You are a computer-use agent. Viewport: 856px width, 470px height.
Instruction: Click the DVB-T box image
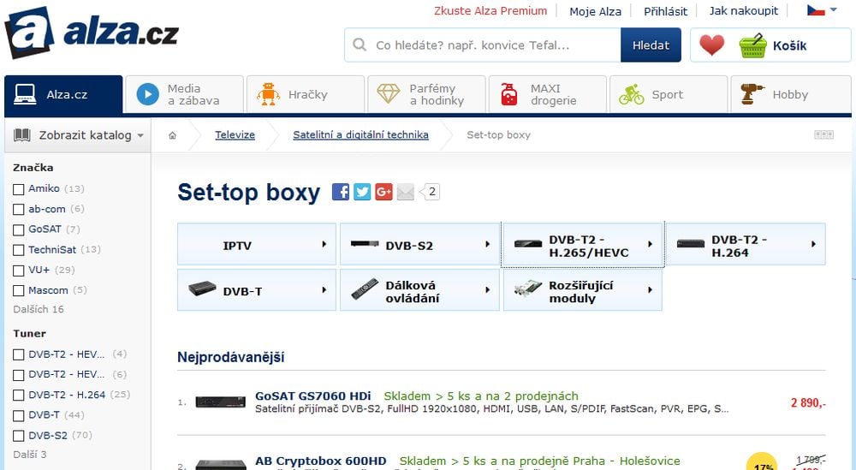(203, 289)
